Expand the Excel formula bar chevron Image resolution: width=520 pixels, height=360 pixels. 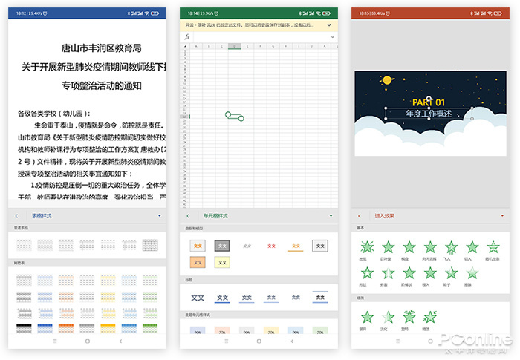[x=331, y=36]
